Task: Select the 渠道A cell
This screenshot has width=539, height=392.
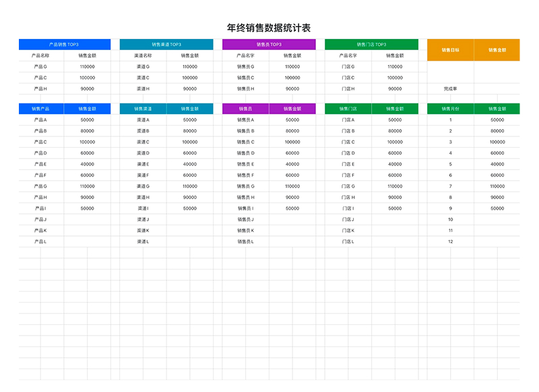Action: coord(143,120)
